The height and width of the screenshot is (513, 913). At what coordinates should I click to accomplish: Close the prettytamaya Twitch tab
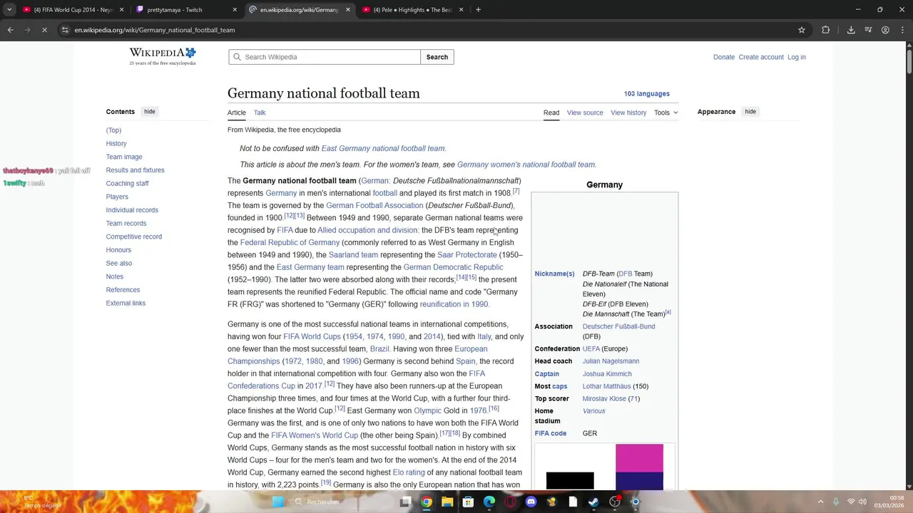pyautogui.click(x=235, y=10)
